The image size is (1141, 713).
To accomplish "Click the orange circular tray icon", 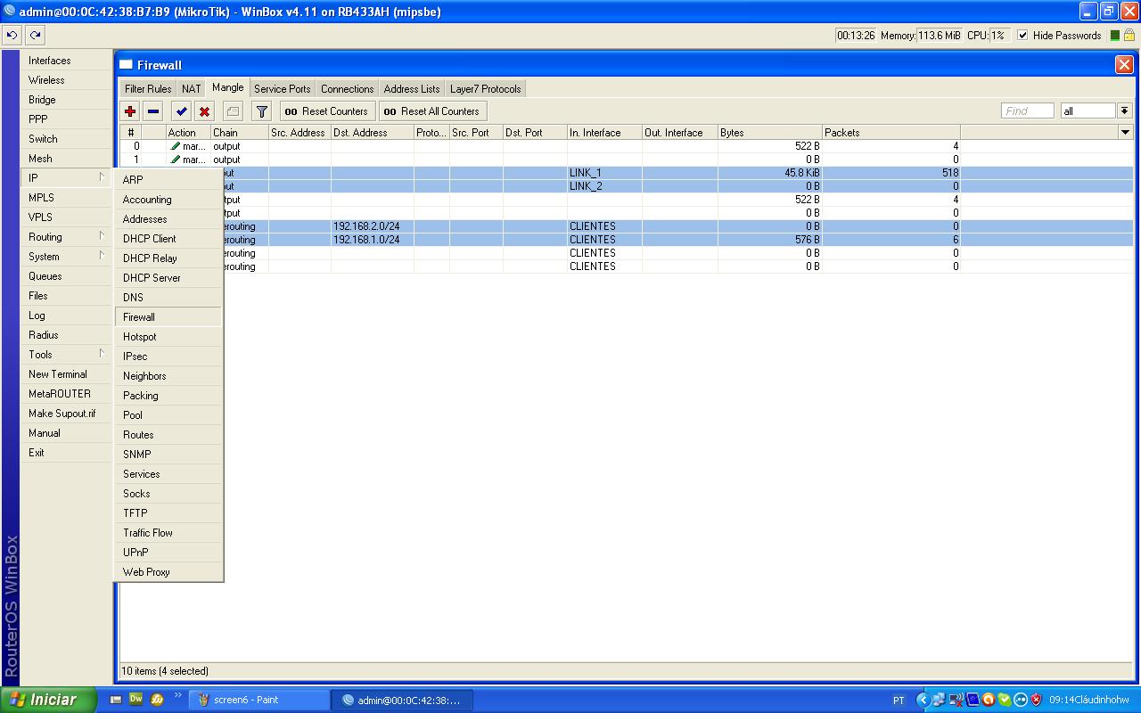I will pyautogui.click(x=989, y=700).
